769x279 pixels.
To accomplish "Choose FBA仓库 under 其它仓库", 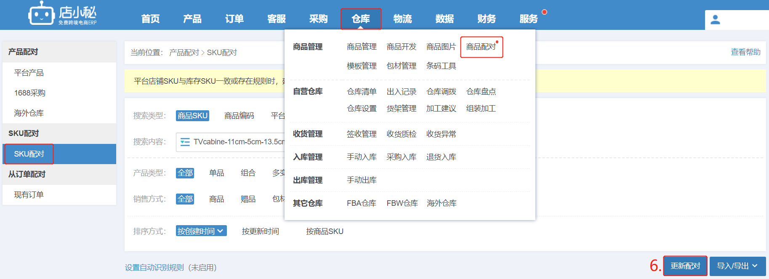I will (x=361, y=203).
